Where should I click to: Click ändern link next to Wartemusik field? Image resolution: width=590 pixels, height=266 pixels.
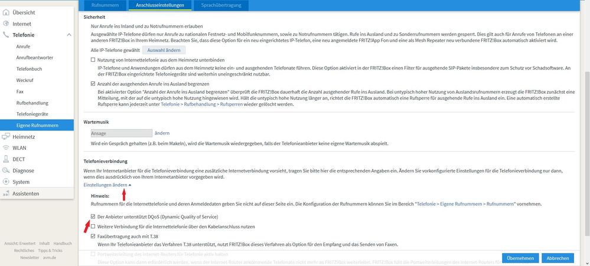pyautogui.click(x=162, y=133)
